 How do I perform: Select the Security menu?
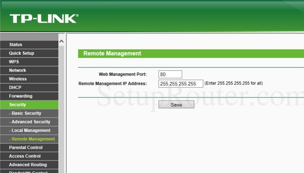pos(17,104)
